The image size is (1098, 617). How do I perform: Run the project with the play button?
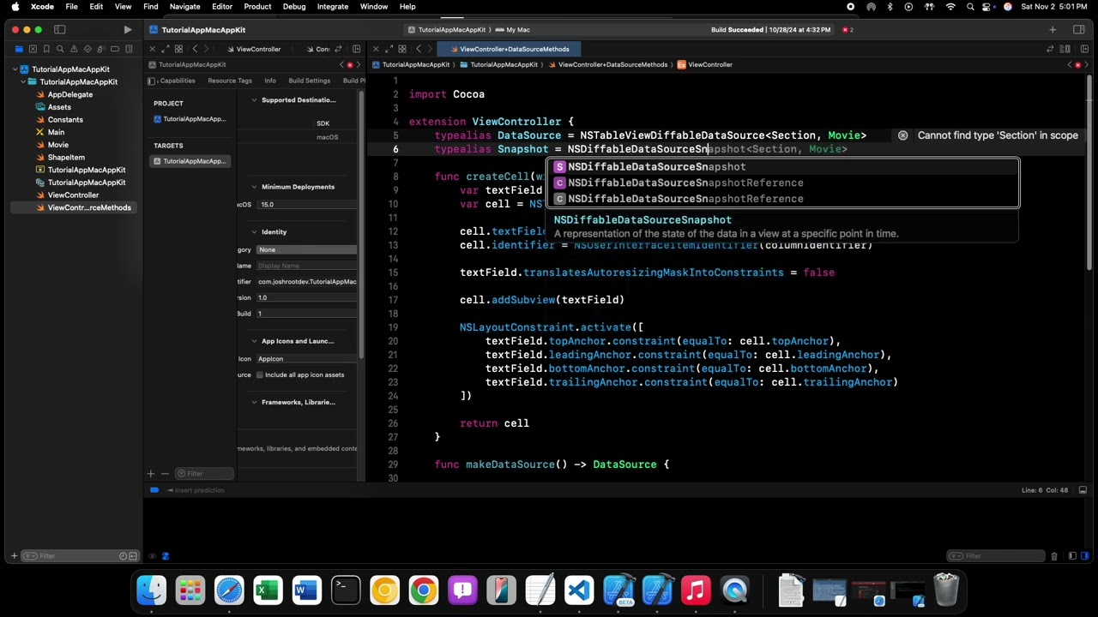pyautogui.click(x=128, y=30)
